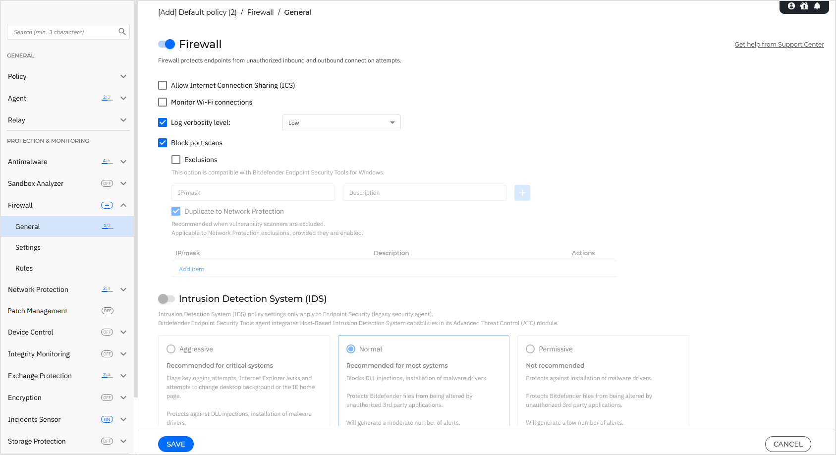Click the plus icon to add an exclusion
Image resolution: width=836 pixels, height=455 pixels.
click(x=522, y=193)
